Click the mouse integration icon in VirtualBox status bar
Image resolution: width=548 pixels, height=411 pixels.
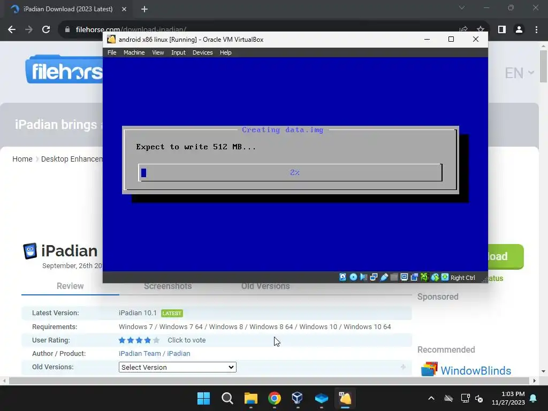(435, 277)
